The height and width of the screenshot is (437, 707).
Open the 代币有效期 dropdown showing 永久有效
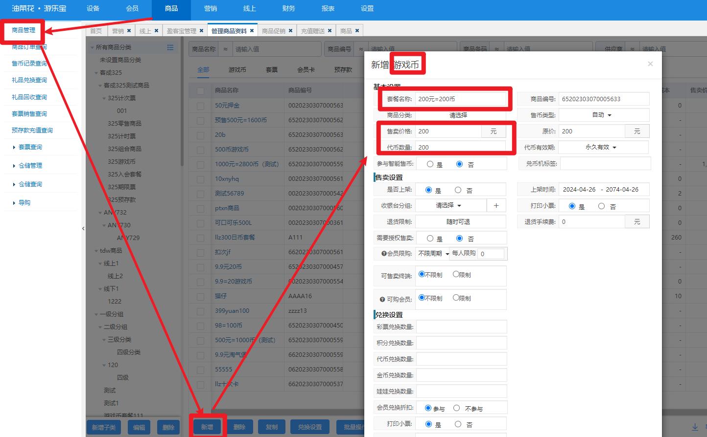[603, 147]
